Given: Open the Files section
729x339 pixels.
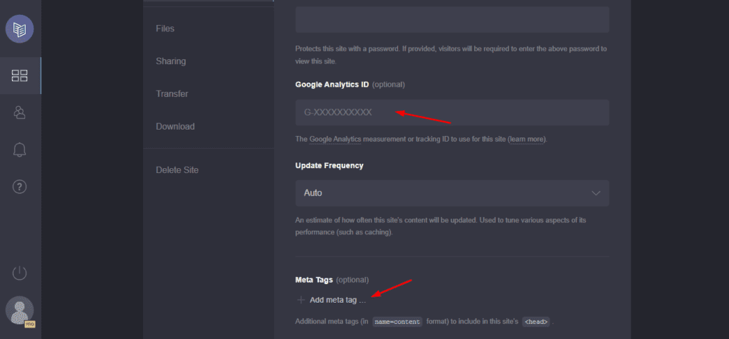Looking at the screenshot, I should click(x=165, y=28).
